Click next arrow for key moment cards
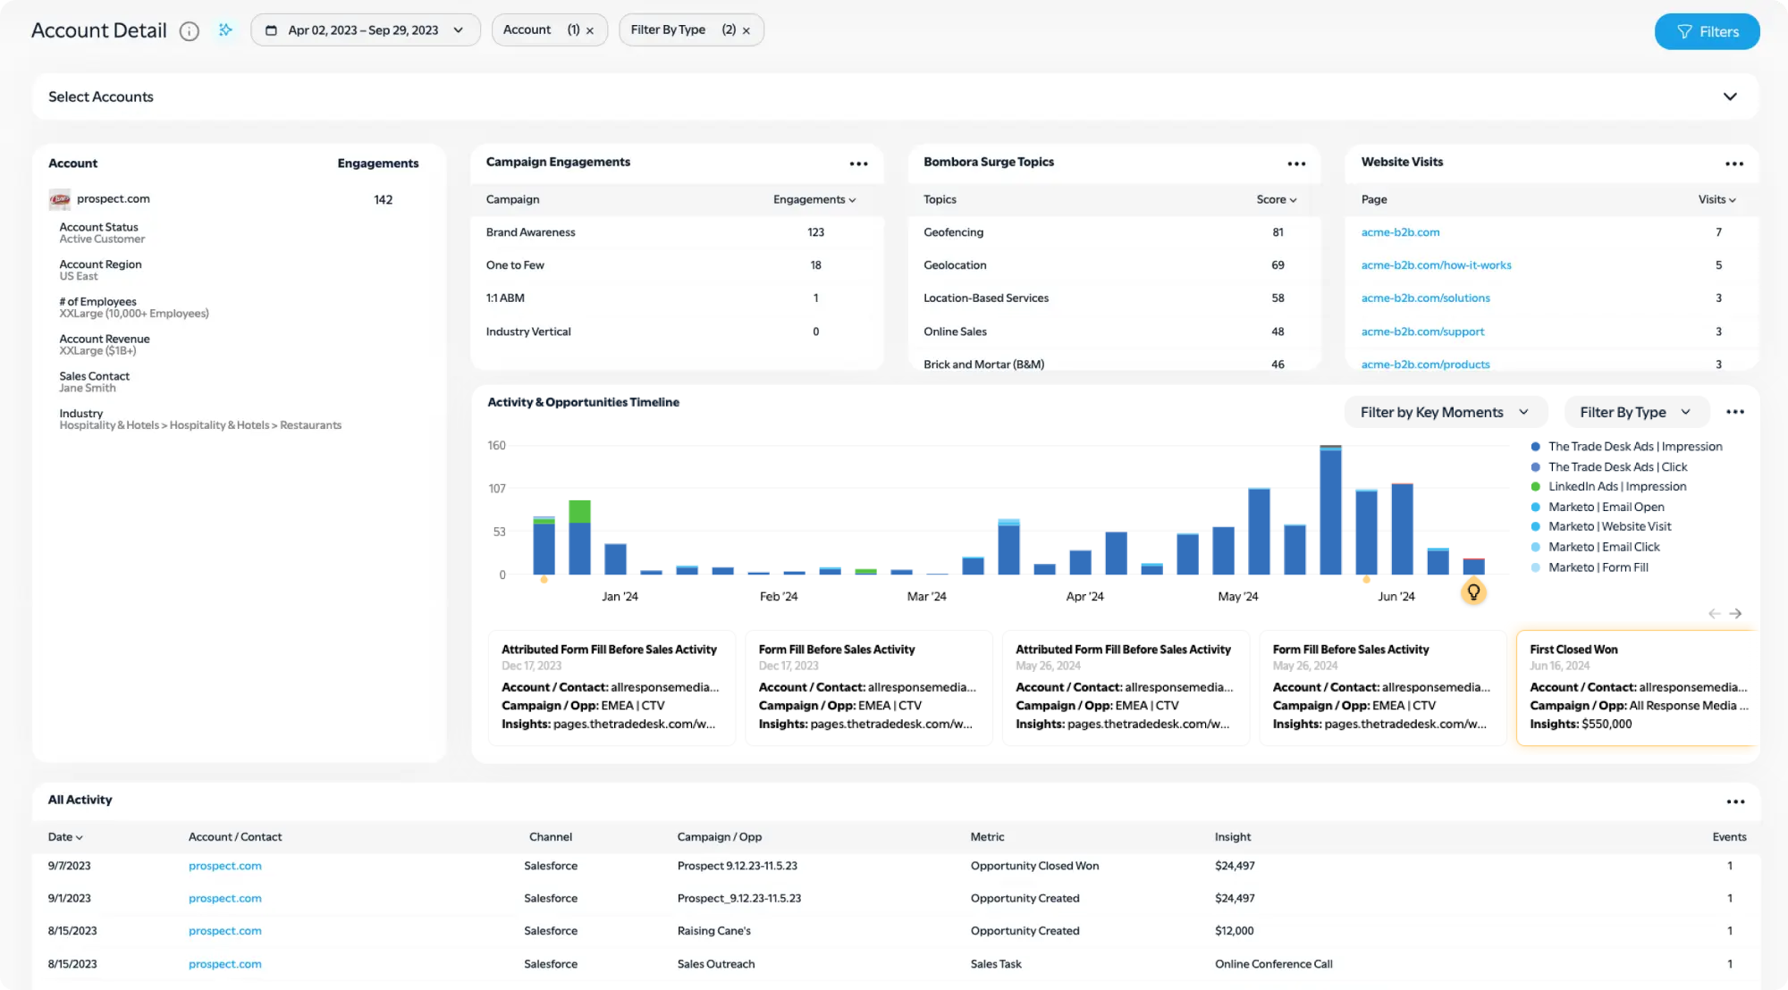 [x=1735, y=614]
